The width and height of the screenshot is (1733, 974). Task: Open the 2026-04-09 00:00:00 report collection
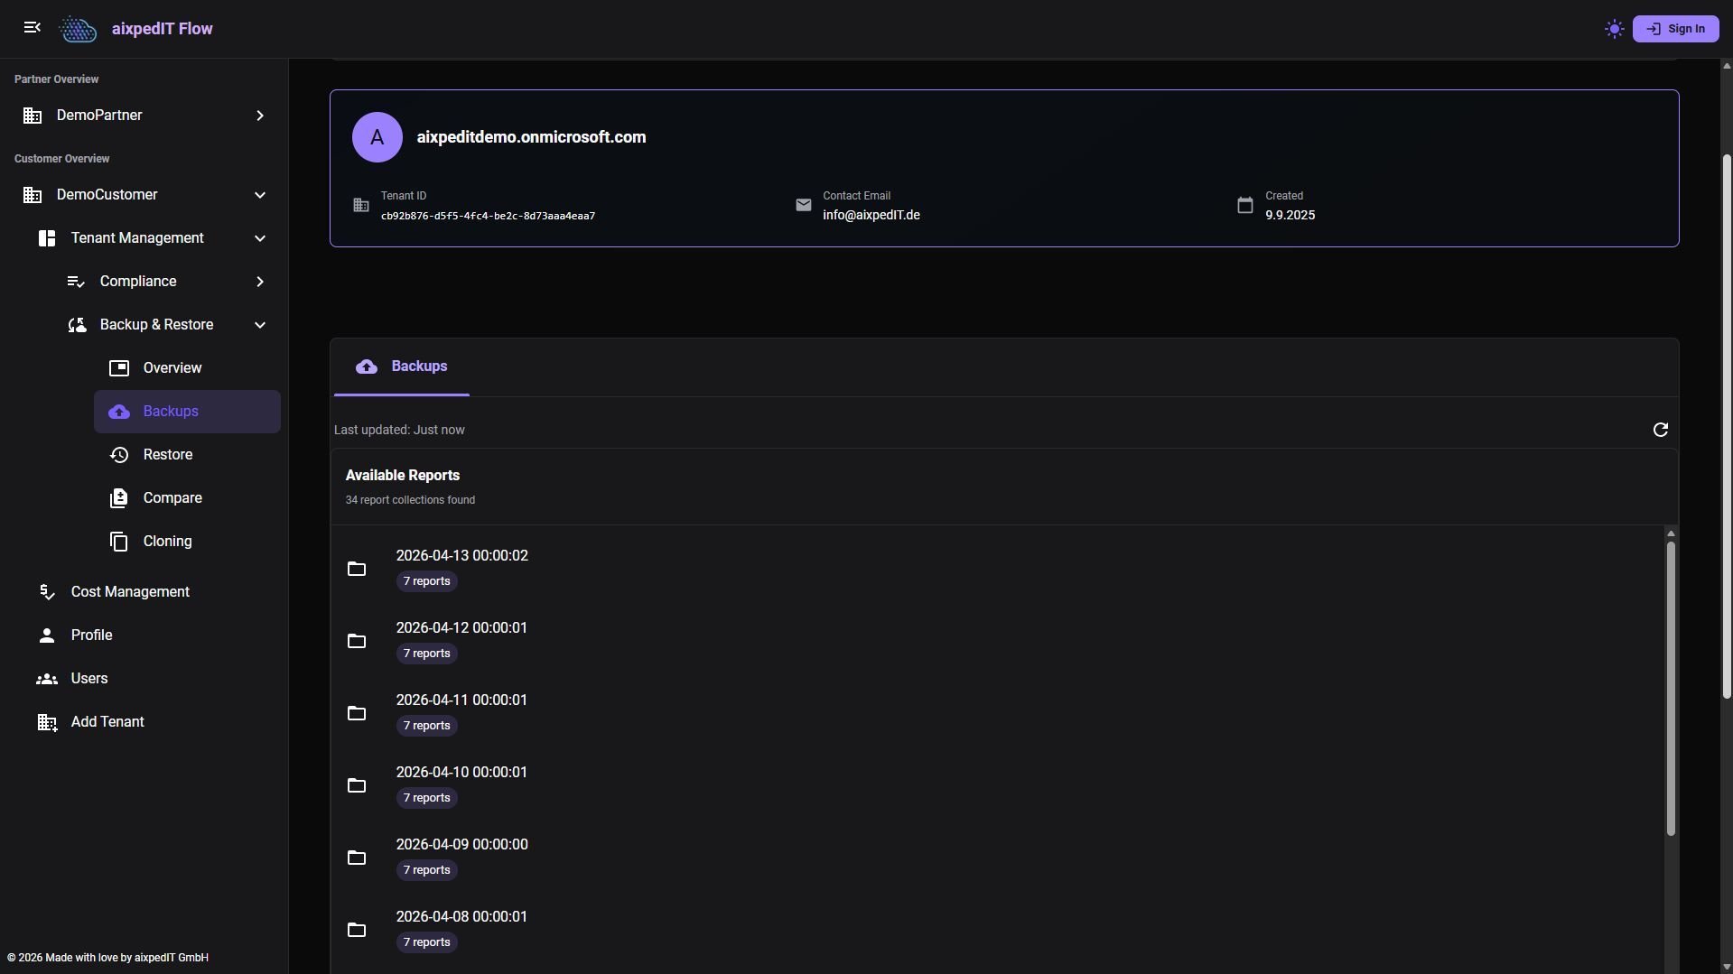click(997, 858)
